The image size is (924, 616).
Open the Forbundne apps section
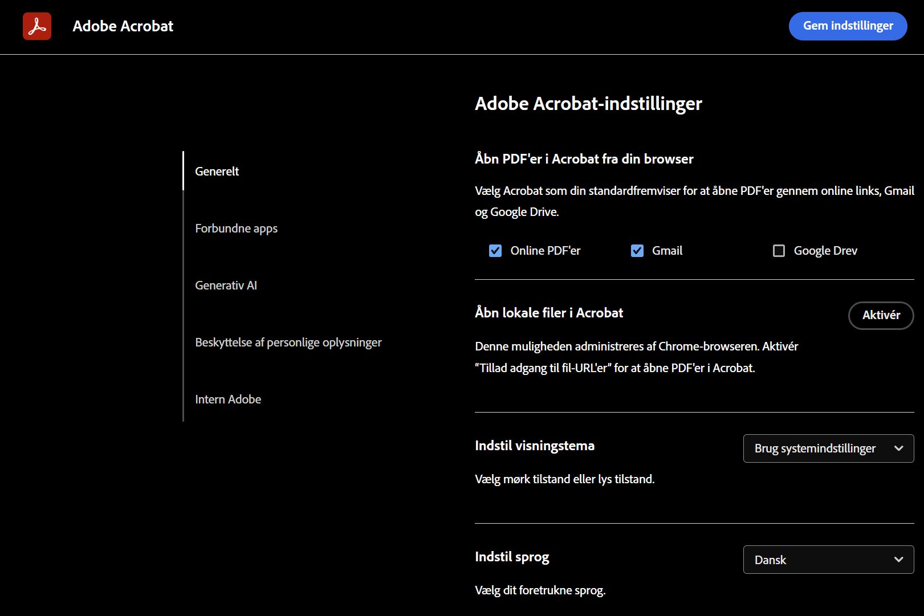[x=236, y=228]
